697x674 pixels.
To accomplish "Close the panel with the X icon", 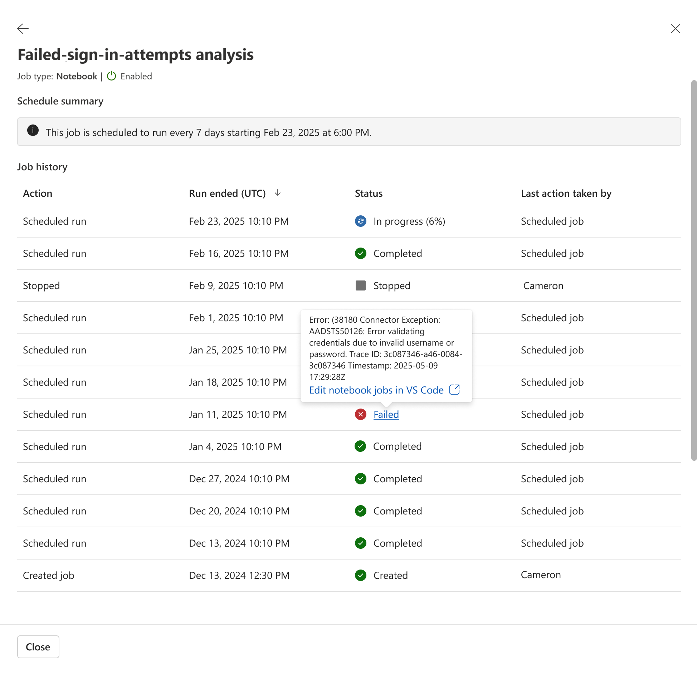I will pyautogui.click(x=675, y=29).
